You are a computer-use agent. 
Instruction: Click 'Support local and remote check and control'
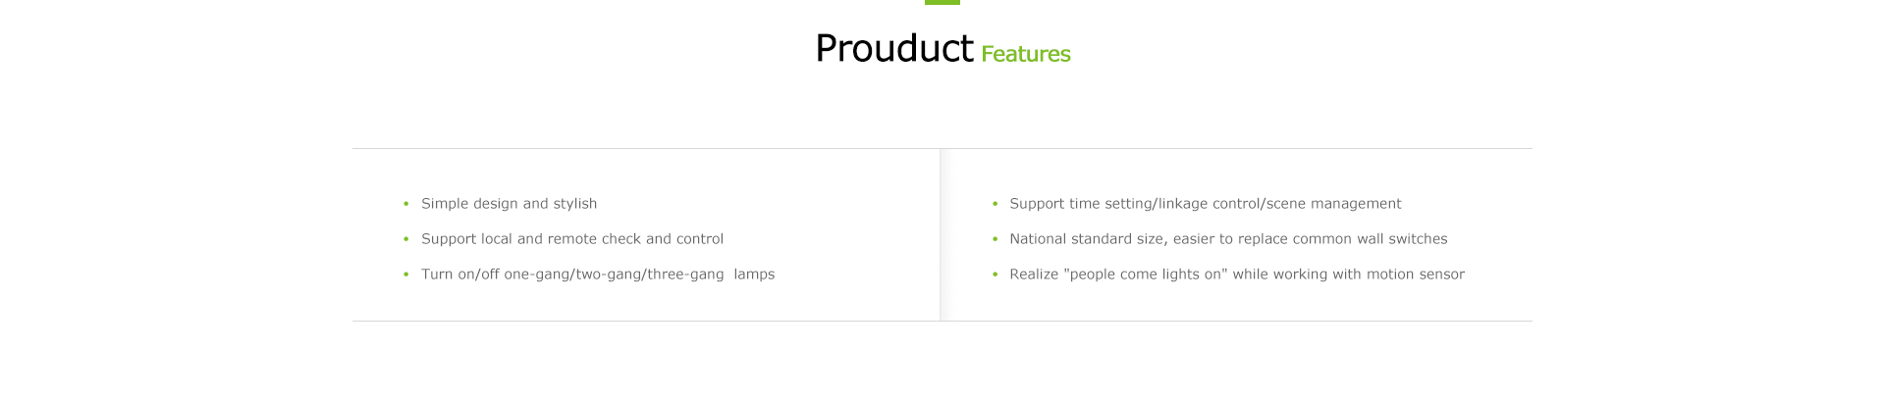click(572, 239)
